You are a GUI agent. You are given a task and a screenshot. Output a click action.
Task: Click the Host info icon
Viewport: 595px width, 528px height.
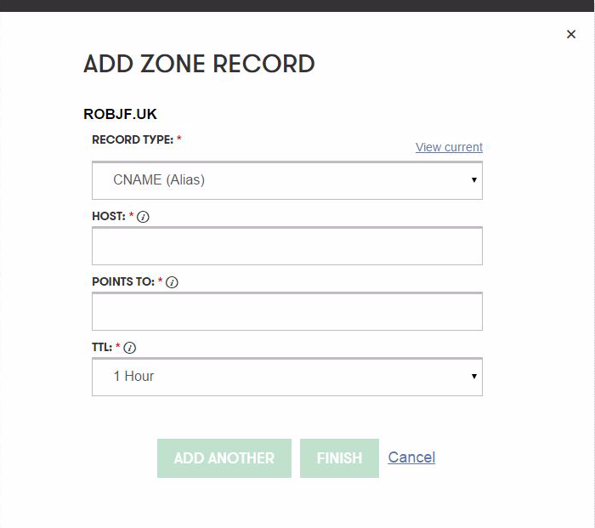[143, 217]
